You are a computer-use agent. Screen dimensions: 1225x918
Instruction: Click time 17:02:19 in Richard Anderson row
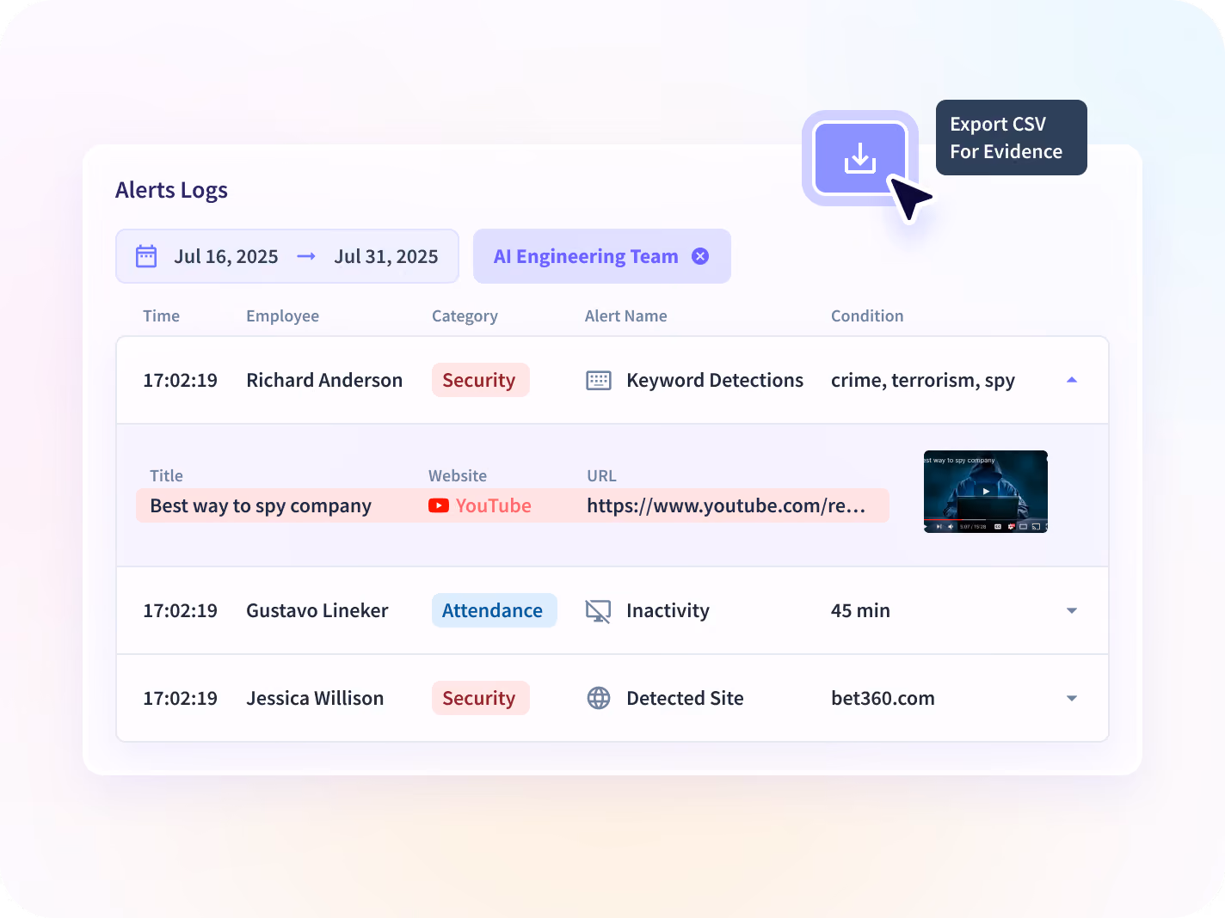pos(180,380)
